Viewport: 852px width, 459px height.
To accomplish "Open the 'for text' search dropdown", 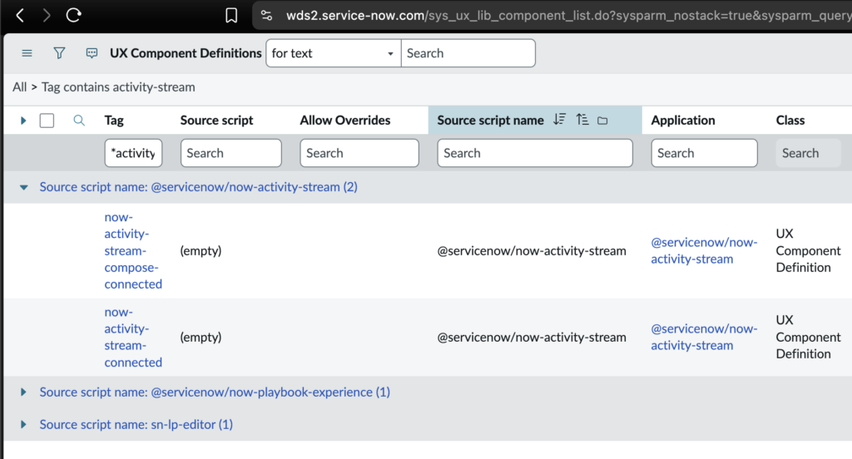I will click(x=333, y=53).
